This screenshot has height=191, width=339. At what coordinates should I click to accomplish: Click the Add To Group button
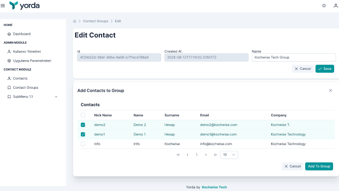pyautogui.click(x=319, y=166)
